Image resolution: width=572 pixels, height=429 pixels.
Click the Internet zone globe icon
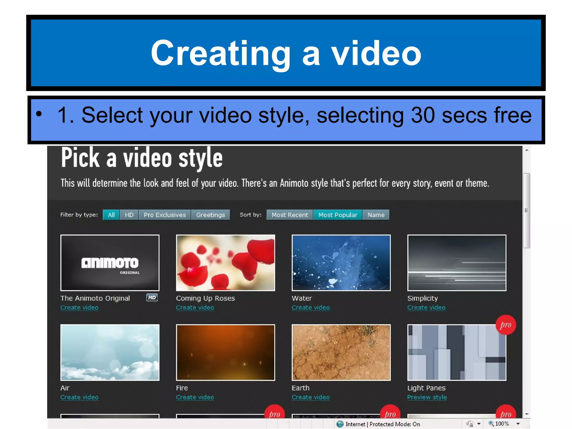point(340,424)
